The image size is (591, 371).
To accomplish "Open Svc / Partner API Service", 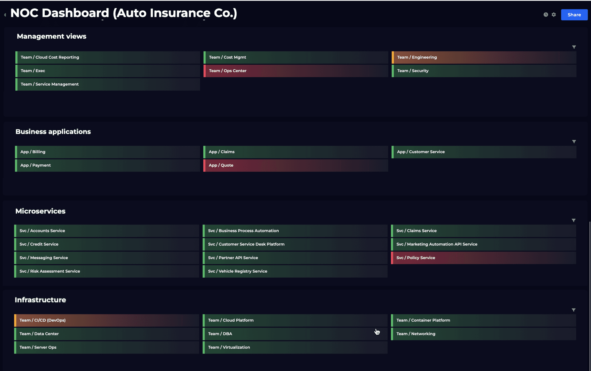I will (295, 258).
